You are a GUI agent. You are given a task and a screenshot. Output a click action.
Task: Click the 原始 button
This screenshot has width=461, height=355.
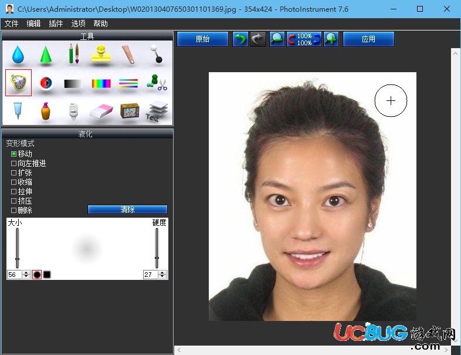point(202,39)
